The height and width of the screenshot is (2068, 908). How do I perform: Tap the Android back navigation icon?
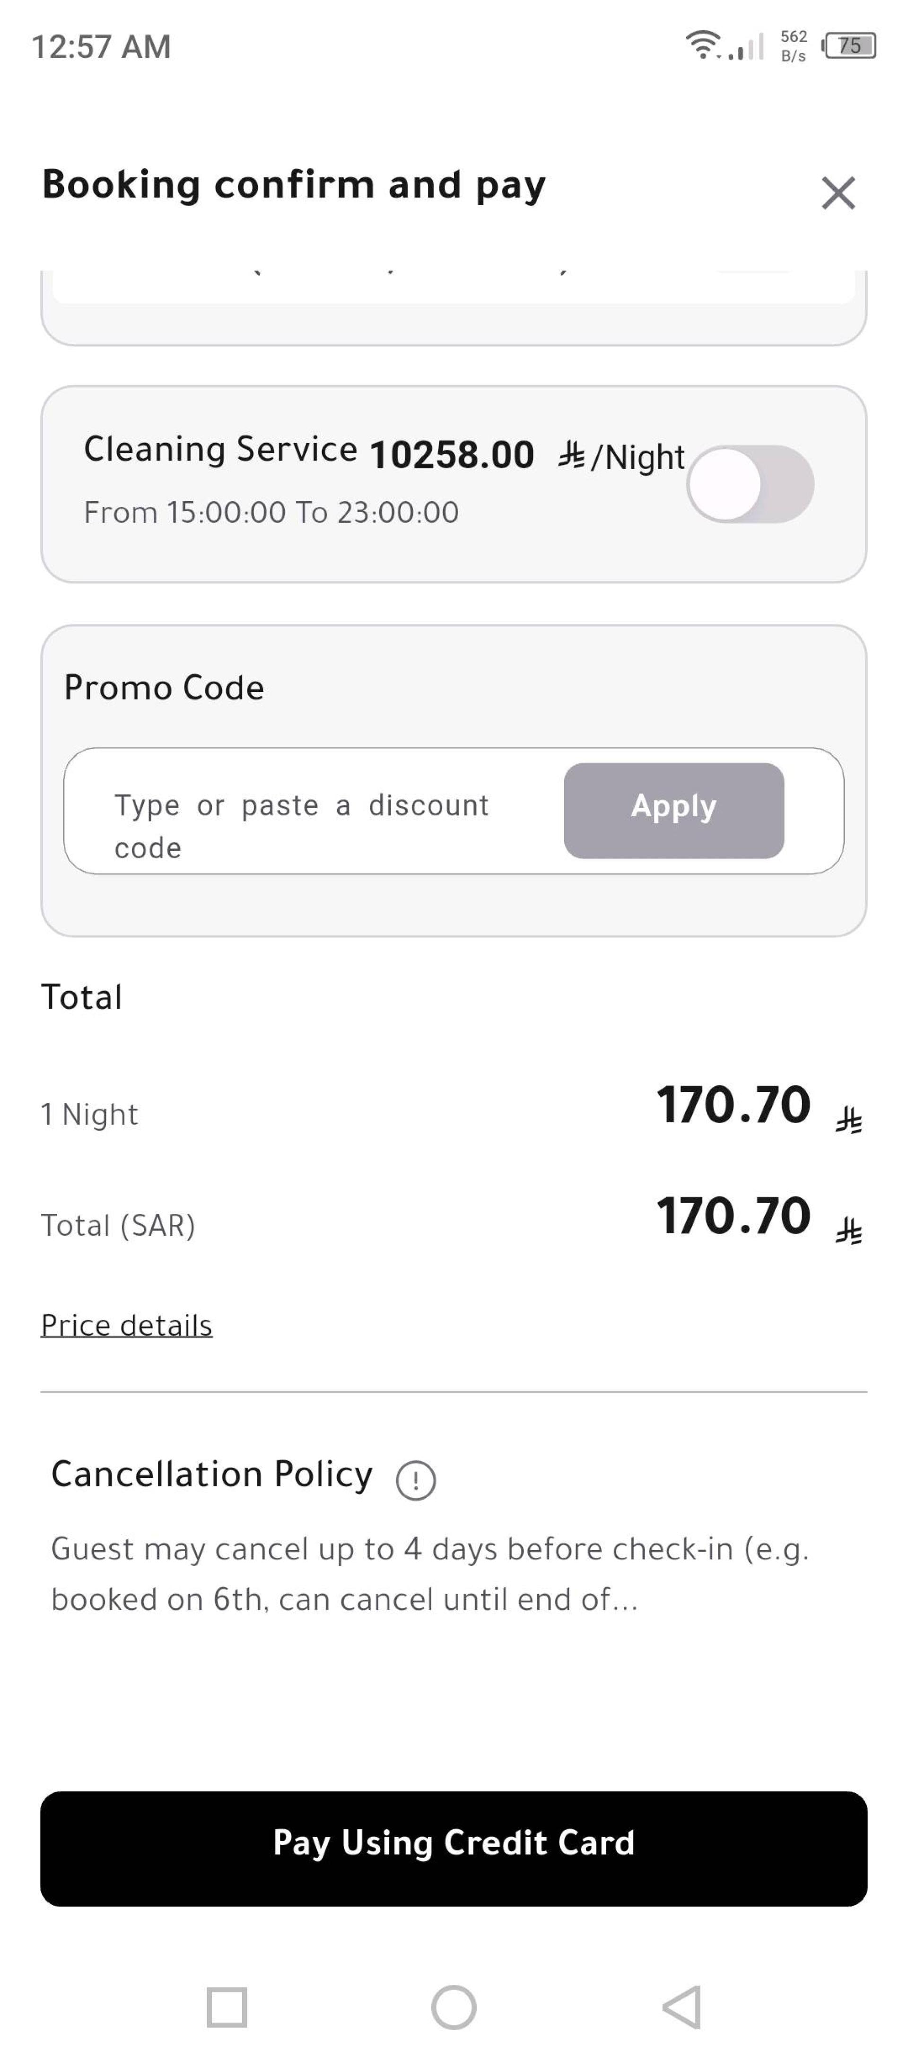pyautogui.click(x=682, y=2007)
